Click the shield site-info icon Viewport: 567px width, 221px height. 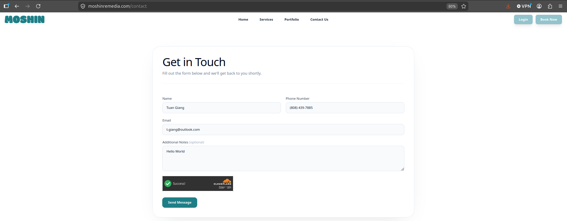[x=83, y=6]
